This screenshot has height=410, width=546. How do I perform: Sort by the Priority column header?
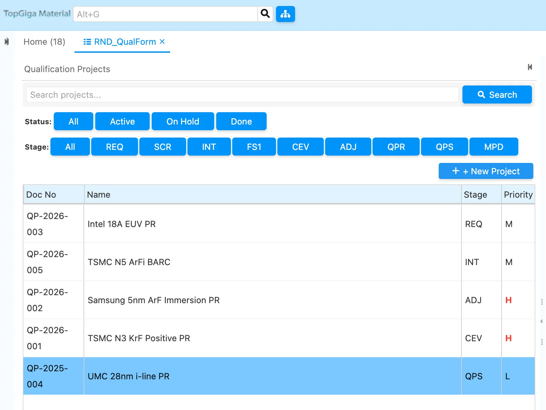pos(518,195)
